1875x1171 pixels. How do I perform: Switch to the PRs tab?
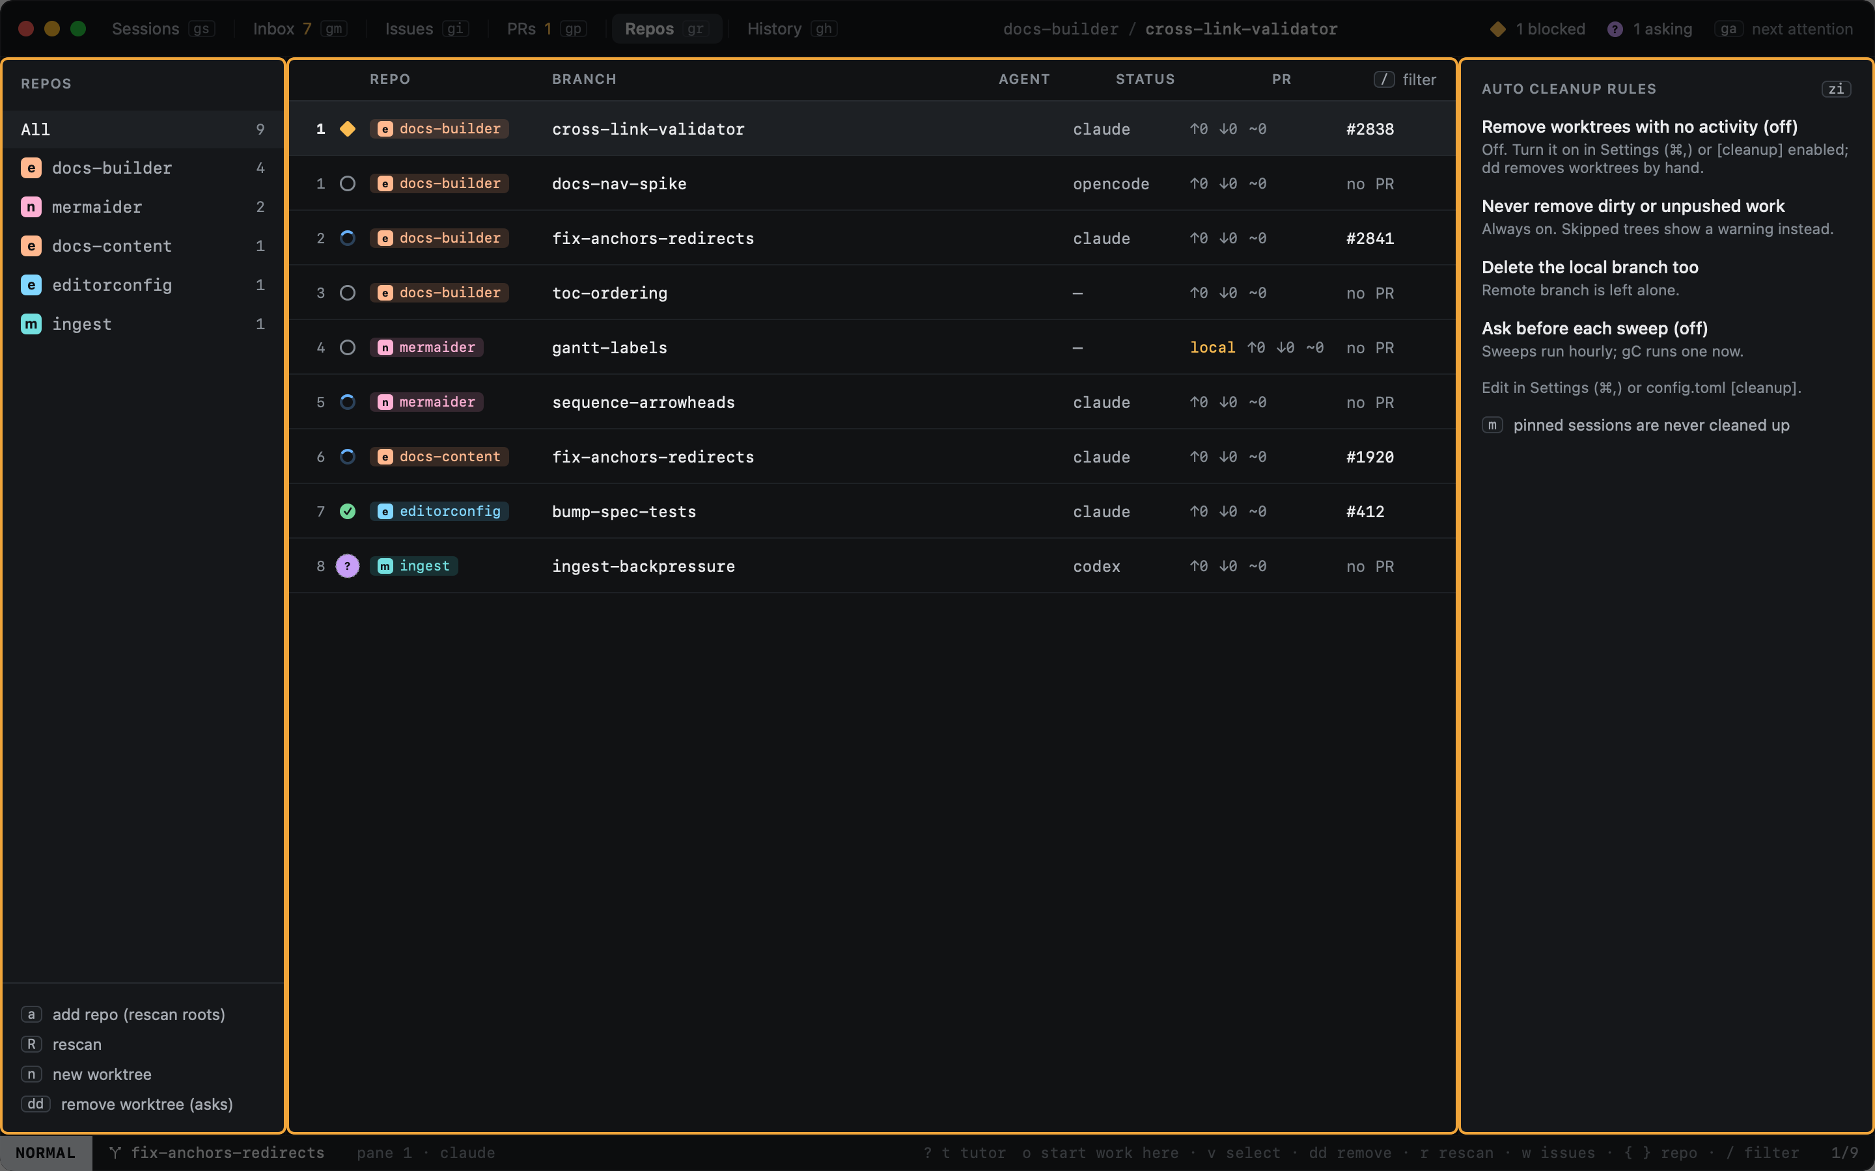click(x=546, y=29)
